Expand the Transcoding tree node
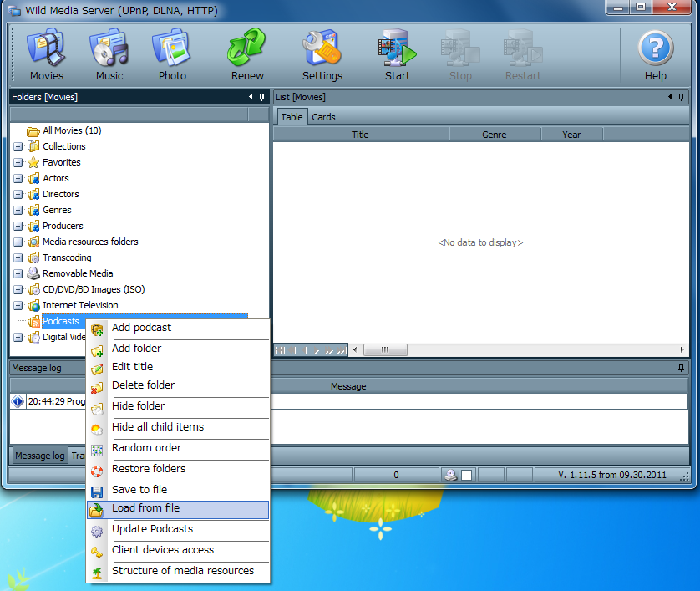The height and width of the screenshot is (591, 700). coord(18,257)
